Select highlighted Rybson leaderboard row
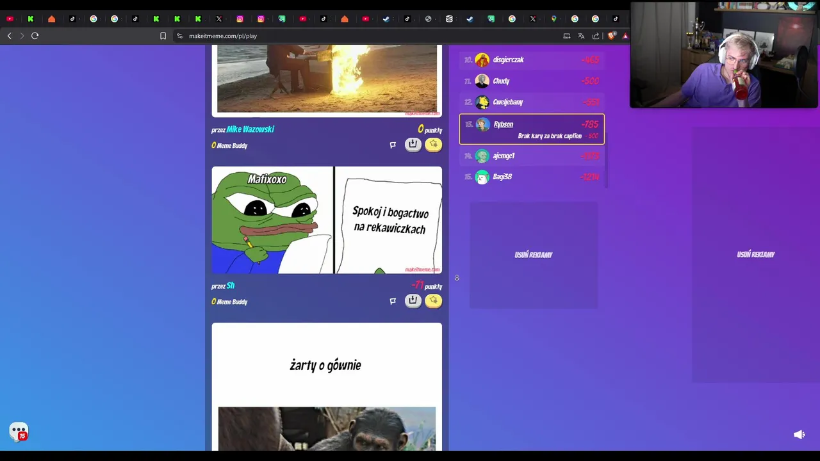 532,129
